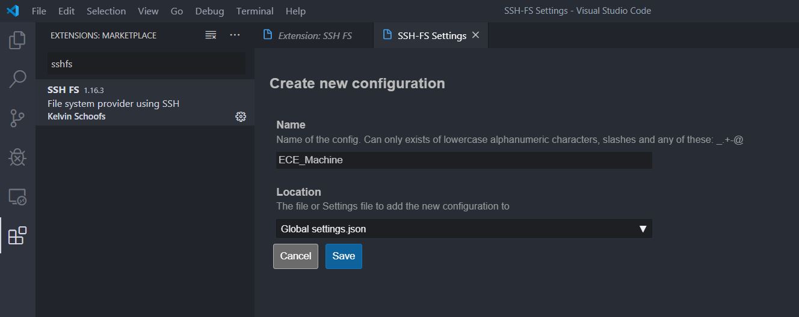This screenshot has width=799, height=317.
Task: Open the Source Control view
Action: [x=17, y=118]
